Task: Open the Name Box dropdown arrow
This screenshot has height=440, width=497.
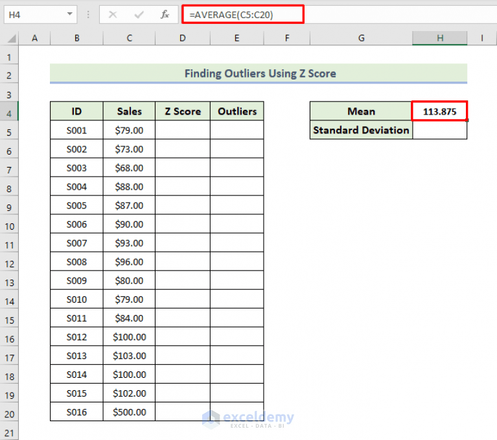Action: tap(70, 14)
